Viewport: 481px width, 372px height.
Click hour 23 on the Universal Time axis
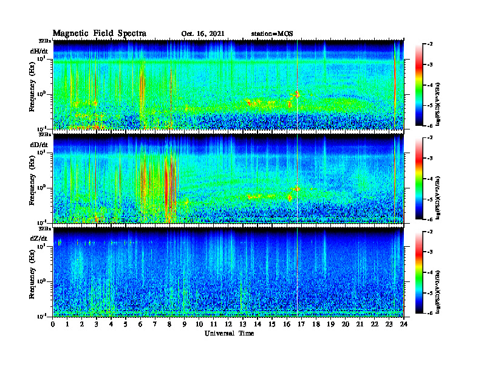coord(389,324)
